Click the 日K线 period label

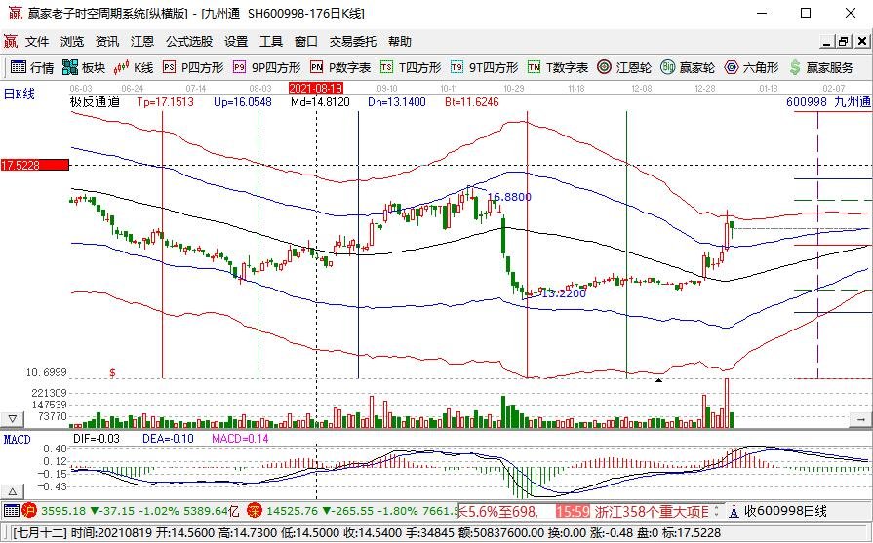point(20,94)
